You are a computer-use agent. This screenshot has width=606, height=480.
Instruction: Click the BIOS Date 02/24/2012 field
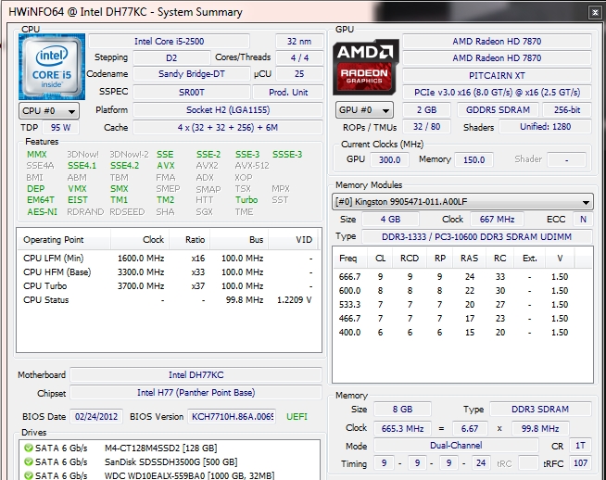click(96, 417)
